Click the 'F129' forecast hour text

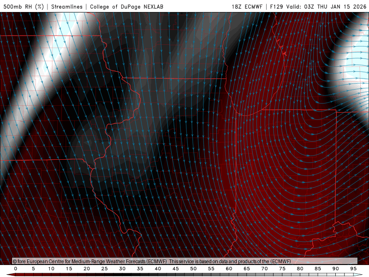(x=276, y=6)
